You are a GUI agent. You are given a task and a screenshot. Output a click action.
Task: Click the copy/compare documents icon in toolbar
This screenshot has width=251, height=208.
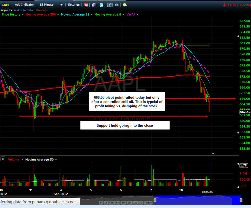pyautogui.click(x=94, y=5)
